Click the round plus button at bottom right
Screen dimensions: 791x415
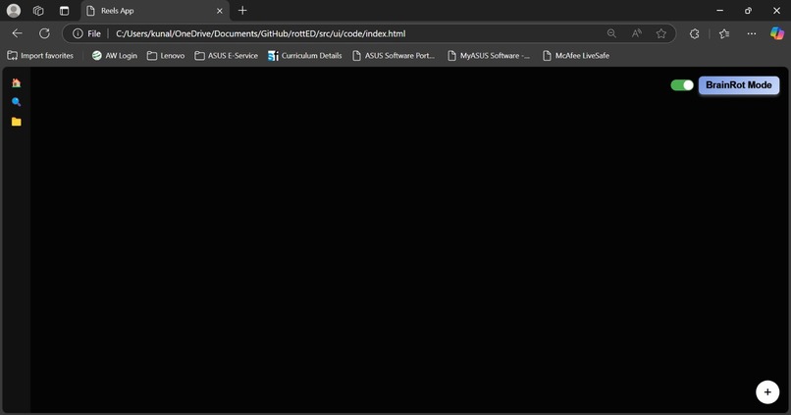tap(767, 391)
